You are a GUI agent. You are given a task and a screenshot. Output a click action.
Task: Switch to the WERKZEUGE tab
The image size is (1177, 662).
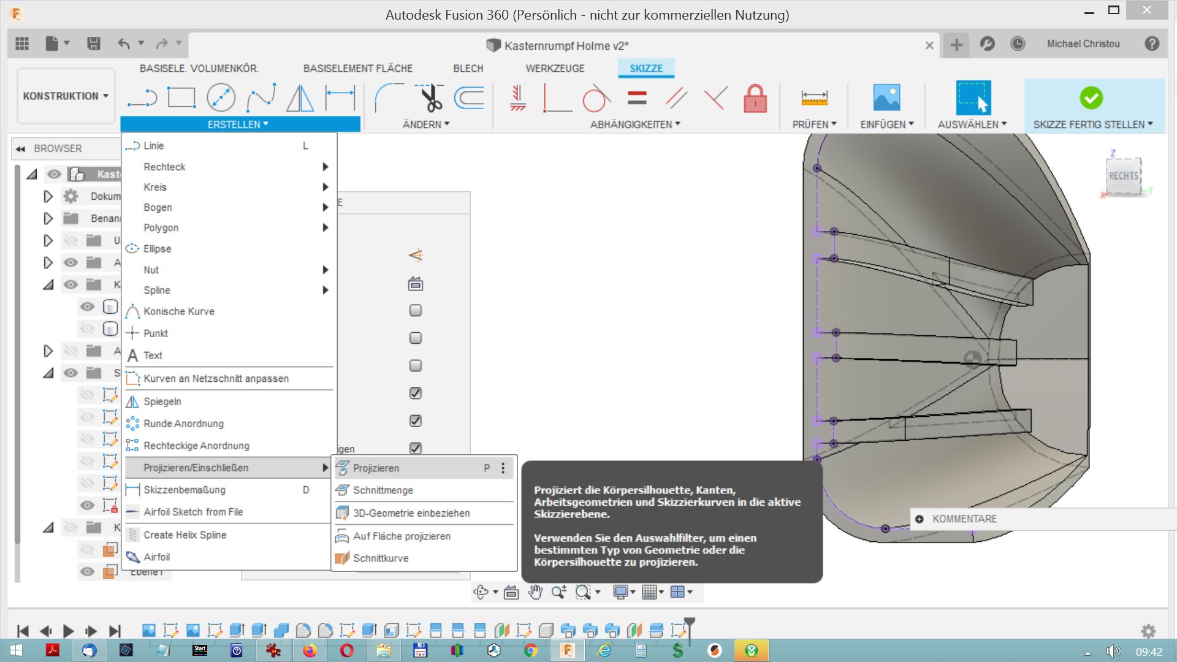point(555,69)
